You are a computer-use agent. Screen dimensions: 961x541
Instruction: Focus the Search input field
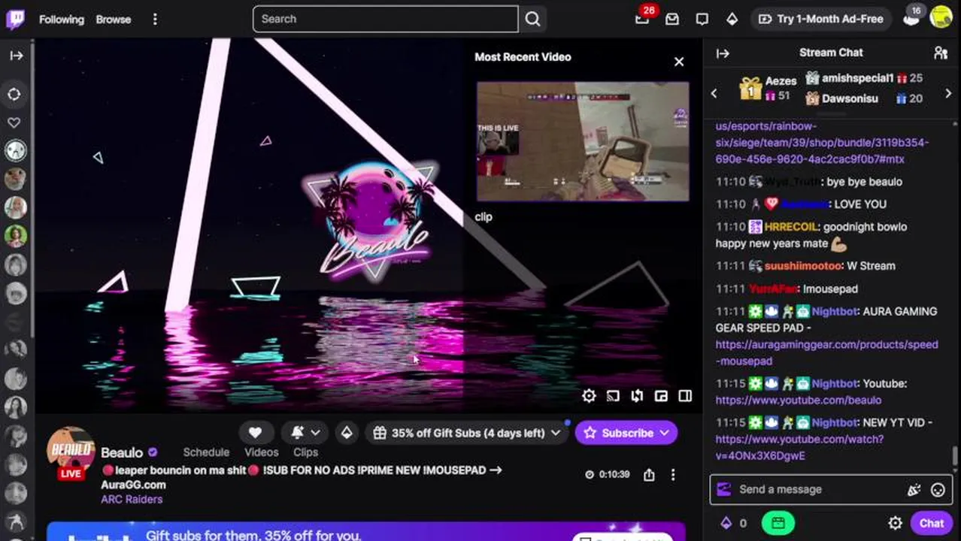385,19
